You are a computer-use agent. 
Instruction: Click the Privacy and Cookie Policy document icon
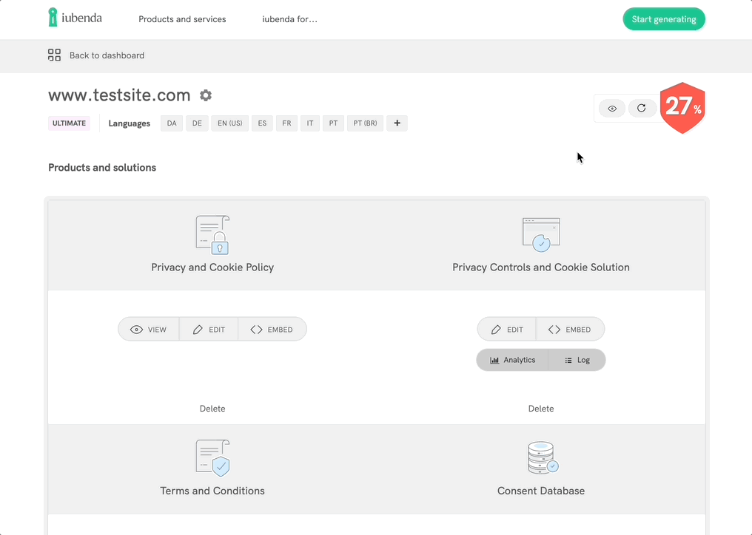212,233
